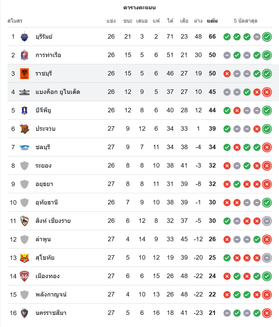Select the ลำพูน team name
Image resolution: width=279 pixels, height=327 pixels.
[43, 239]
